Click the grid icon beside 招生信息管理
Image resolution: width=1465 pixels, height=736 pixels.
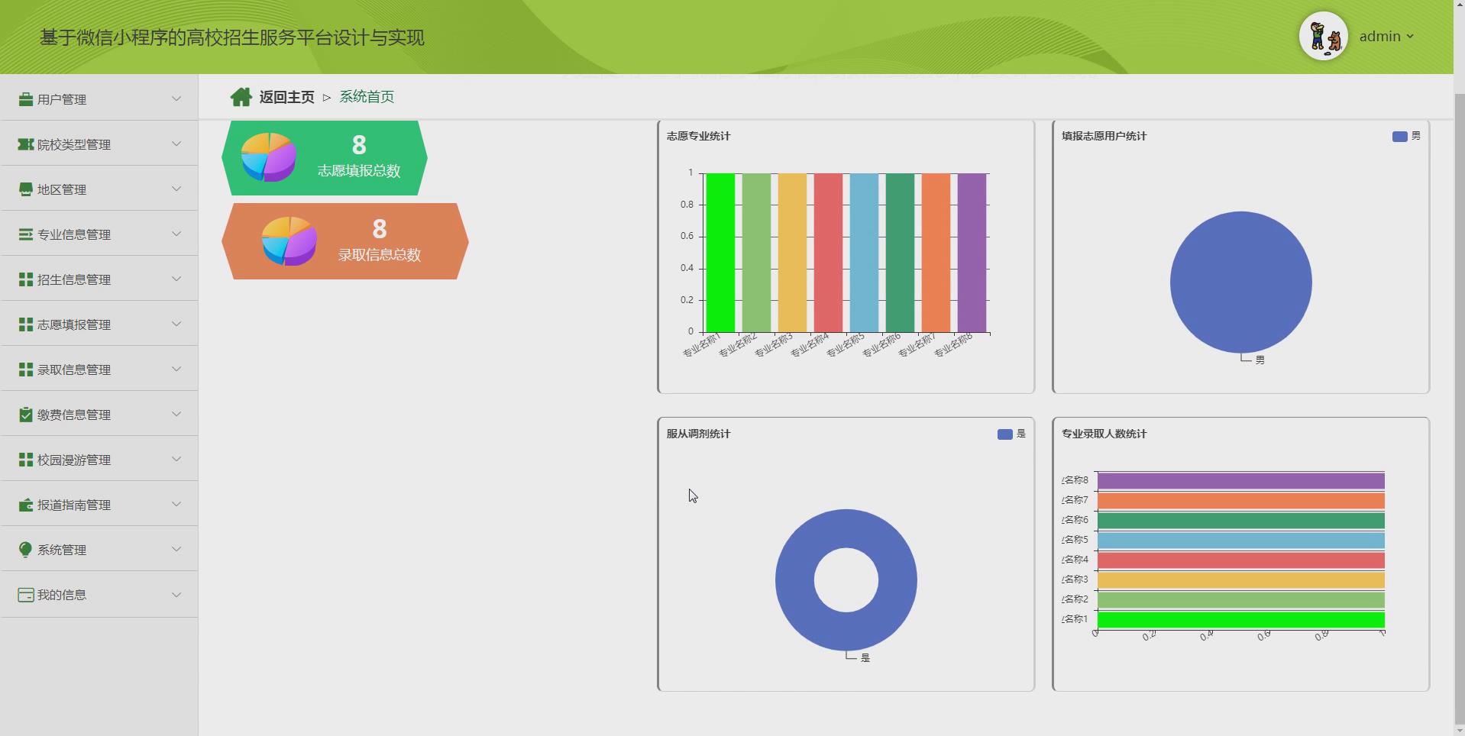point(25,279)
